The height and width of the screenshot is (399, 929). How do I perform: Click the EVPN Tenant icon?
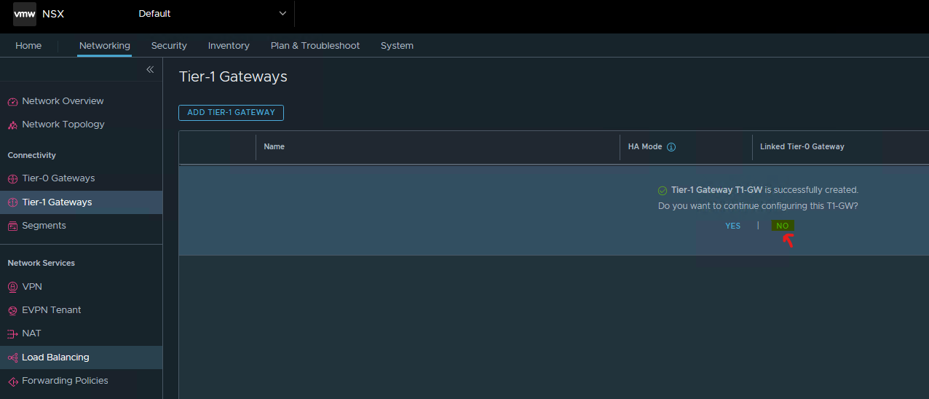pyautogui.click(x=12, y=311)
